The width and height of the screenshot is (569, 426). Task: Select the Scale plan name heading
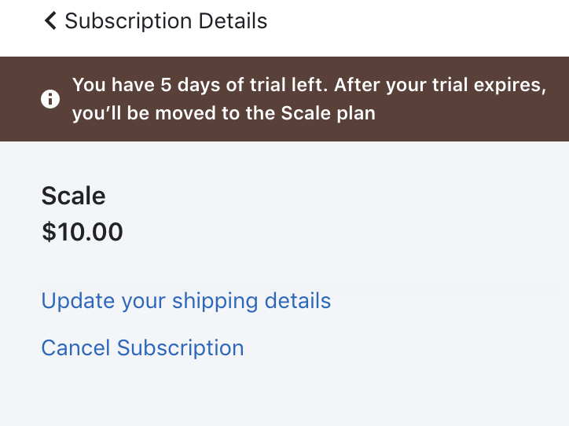[73, 195]
